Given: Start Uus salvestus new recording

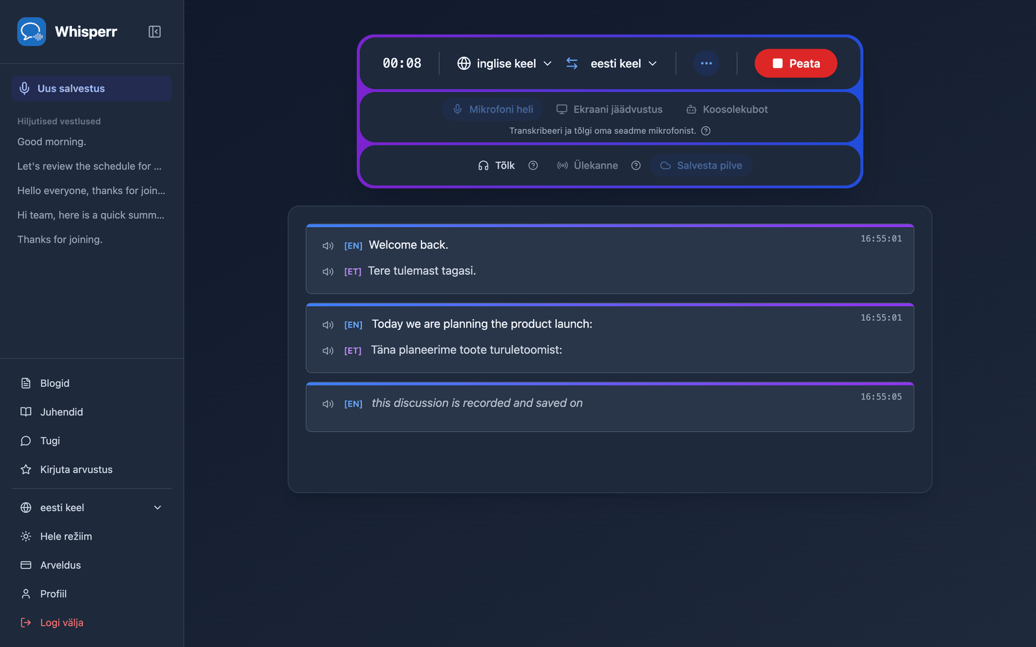Looking at the screenshot, I should click(x=91, y=89).
